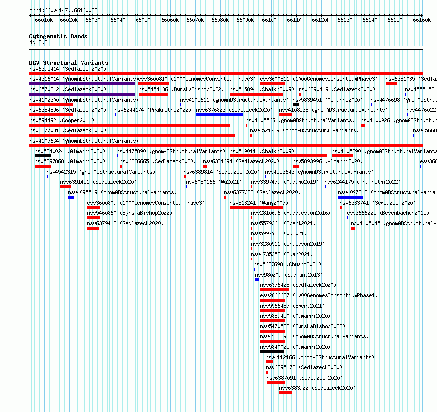Open nsv6383741 (Sedlazeck2020) variant label
The height and width of the screenshot is (412, 437).
[x=378, y=203]
